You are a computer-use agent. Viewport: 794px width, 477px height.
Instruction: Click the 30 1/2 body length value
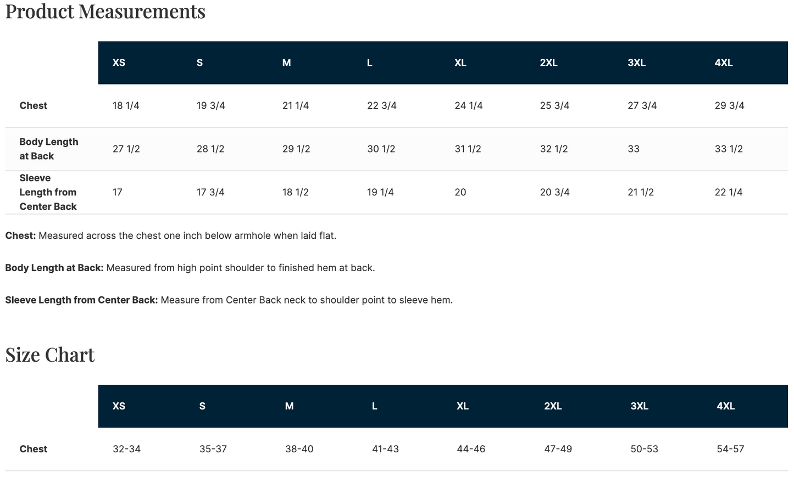coord(381,149)
